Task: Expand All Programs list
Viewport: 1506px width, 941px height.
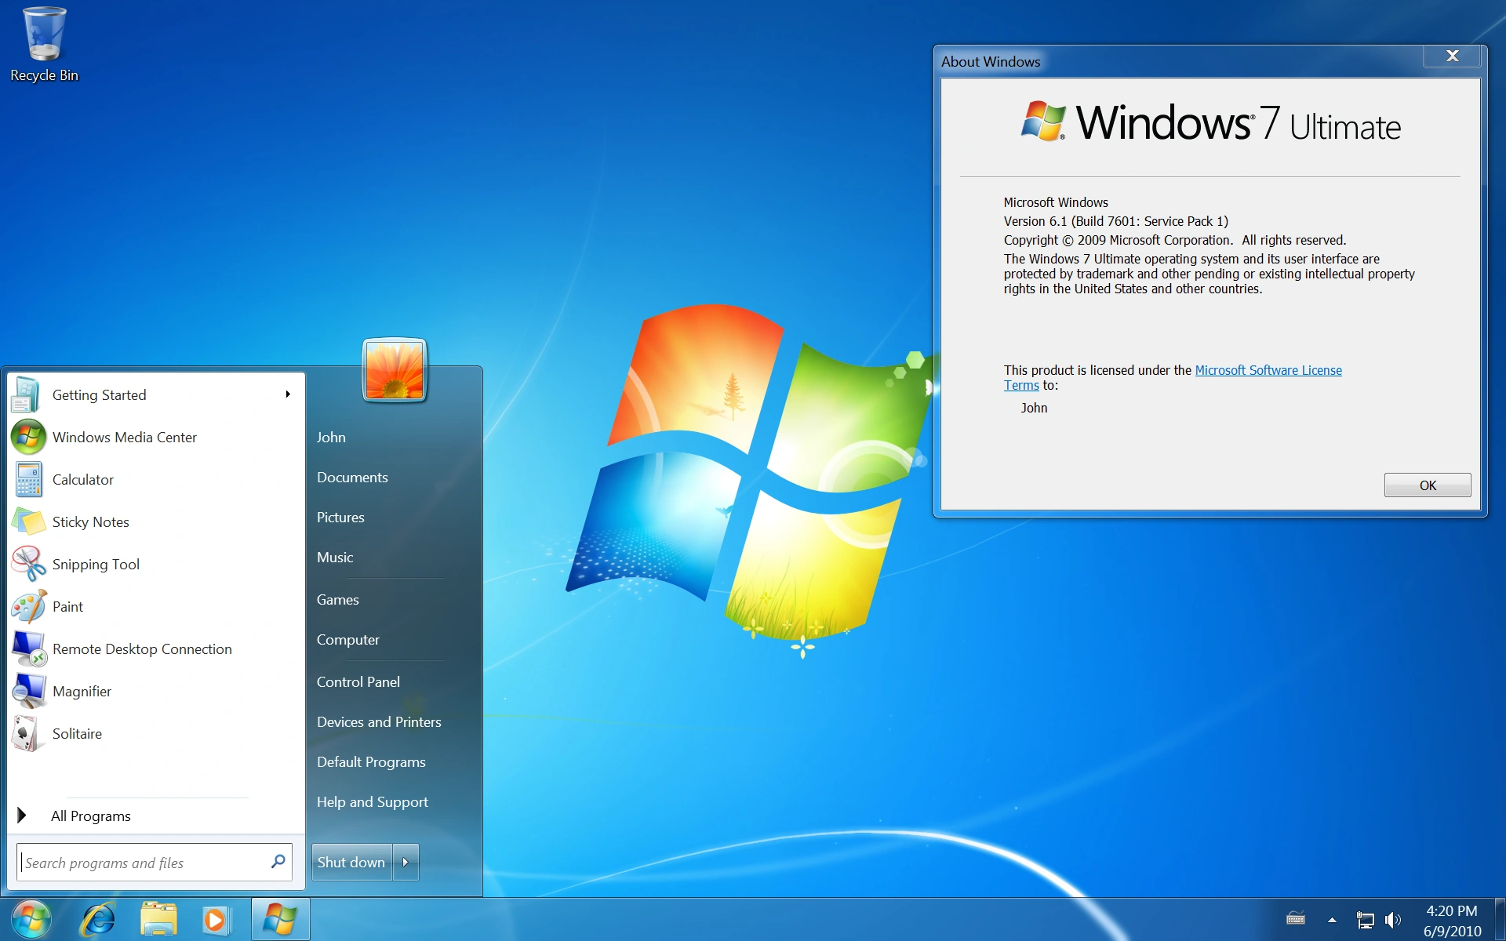Action: [90, 816]
